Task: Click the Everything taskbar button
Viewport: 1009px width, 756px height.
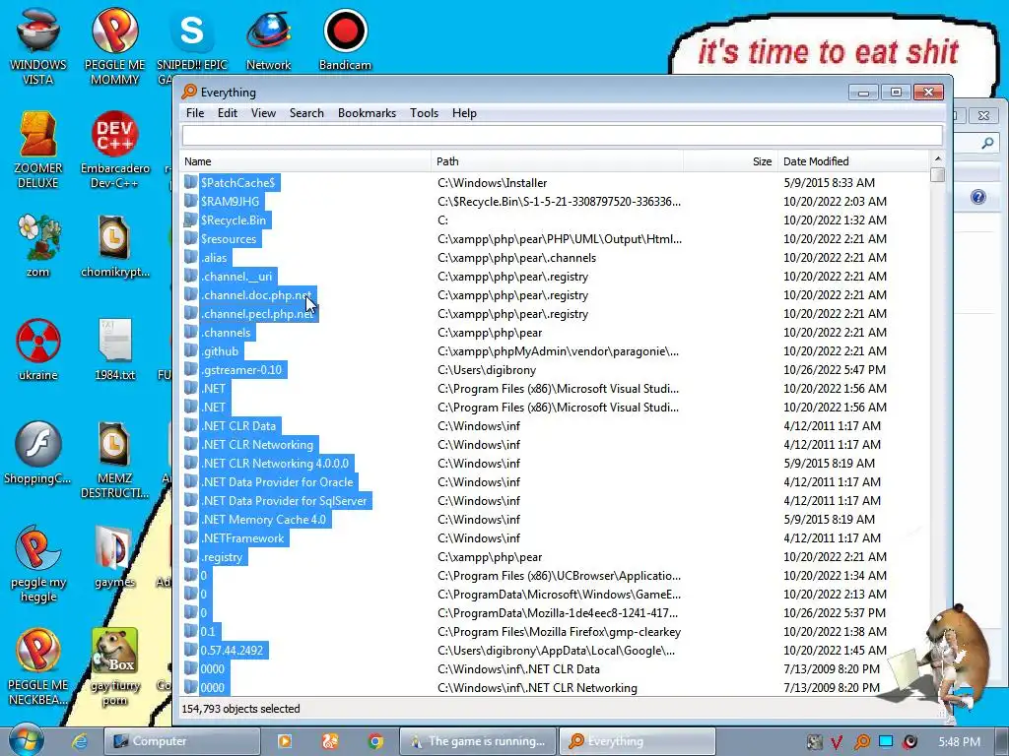Action: click(x=638, y=741)
